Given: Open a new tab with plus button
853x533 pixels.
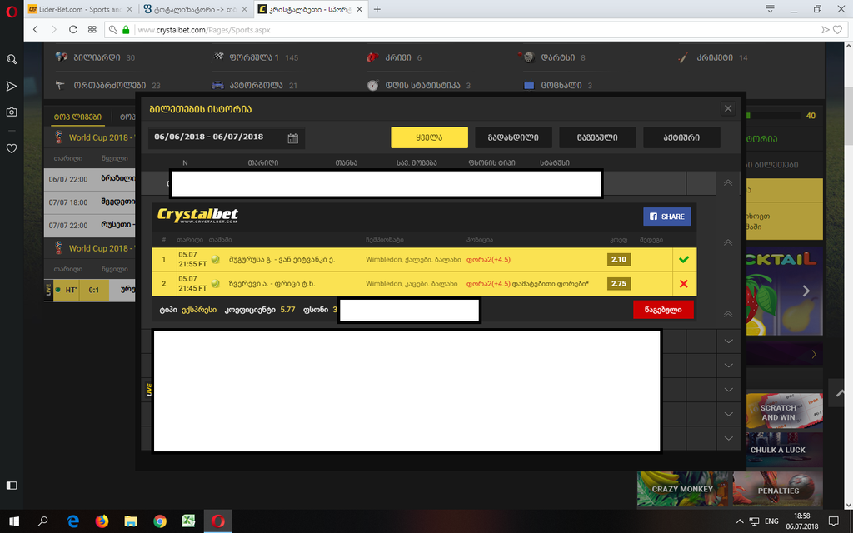Looking at the screenshot, I should coord(377,9).
